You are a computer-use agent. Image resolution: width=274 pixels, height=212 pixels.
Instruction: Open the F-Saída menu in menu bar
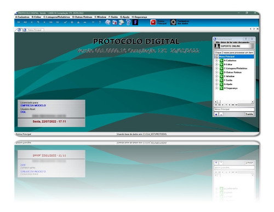coord(113,17)
